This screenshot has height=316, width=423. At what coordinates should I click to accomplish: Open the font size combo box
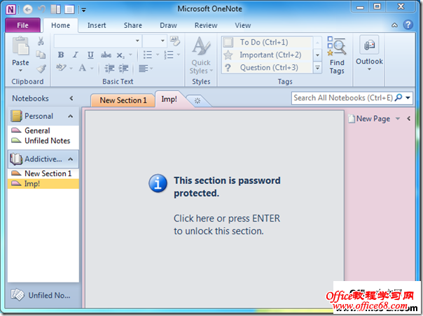click(155, 41)
